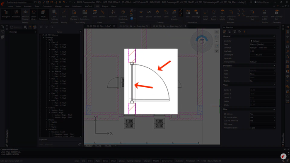290x163 pixels.
Task: Click the Named views icon
Action: point(103,14)
